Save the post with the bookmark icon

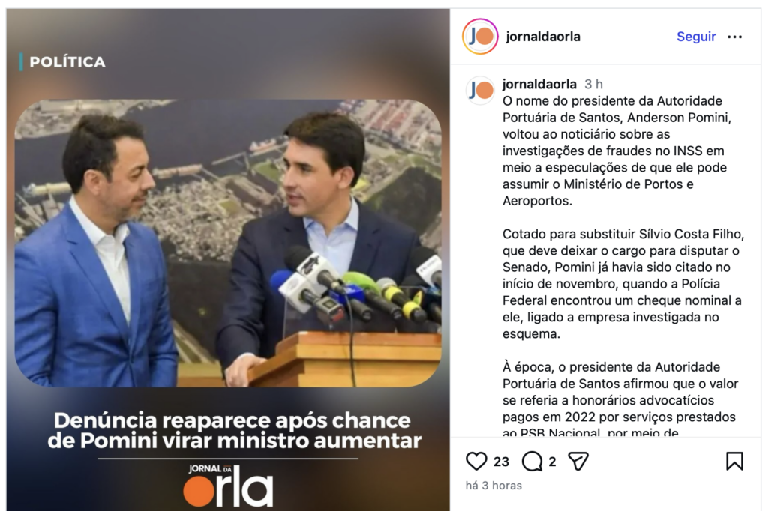(x=734, y=461)
